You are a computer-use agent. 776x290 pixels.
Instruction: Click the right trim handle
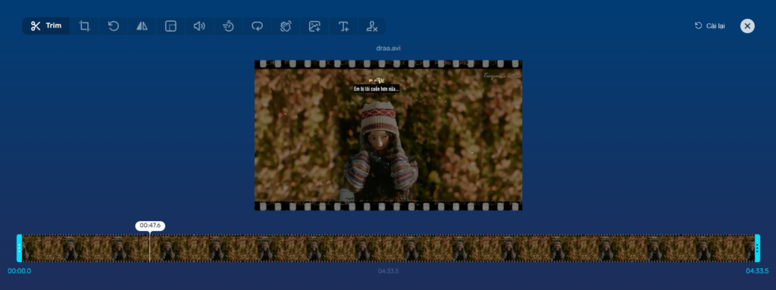pos(757,248)
